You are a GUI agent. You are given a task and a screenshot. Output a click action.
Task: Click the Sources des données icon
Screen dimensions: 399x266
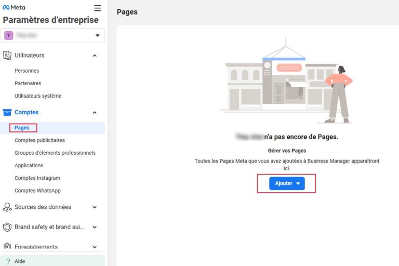pyautogui.click(x=7, y=207)
